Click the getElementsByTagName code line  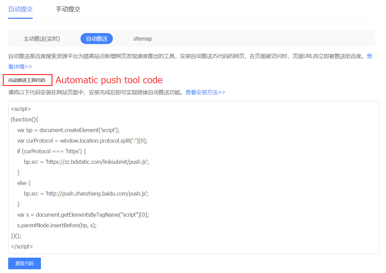click(83, 215)
